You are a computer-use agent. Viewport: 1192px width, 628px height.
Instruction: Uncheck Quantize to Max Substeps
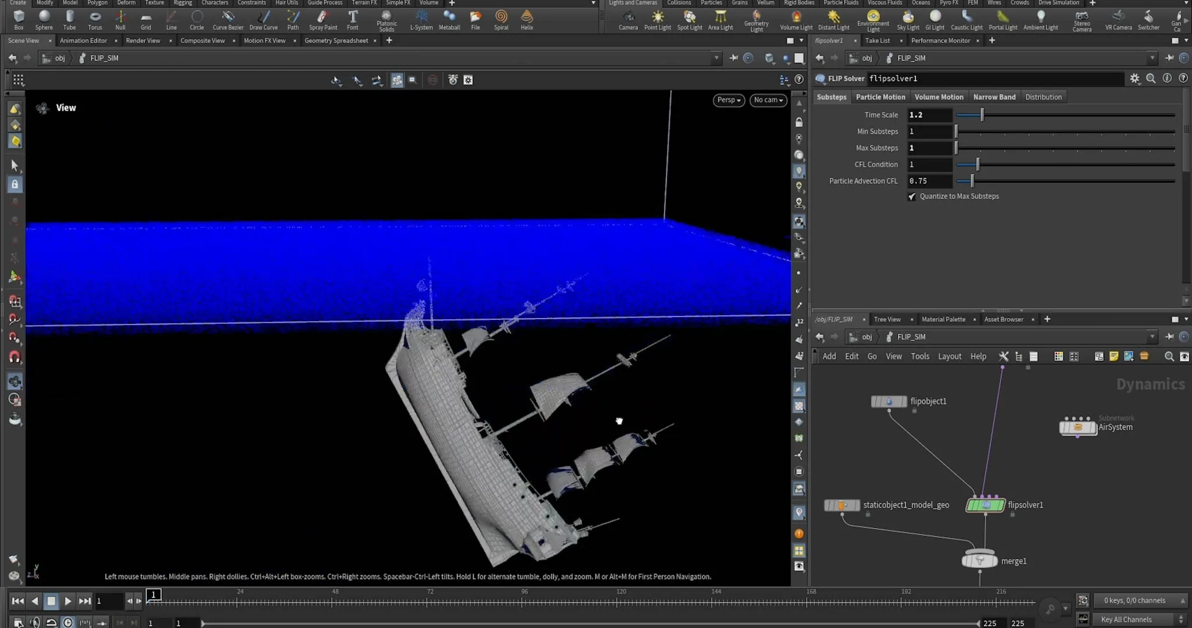912,197
